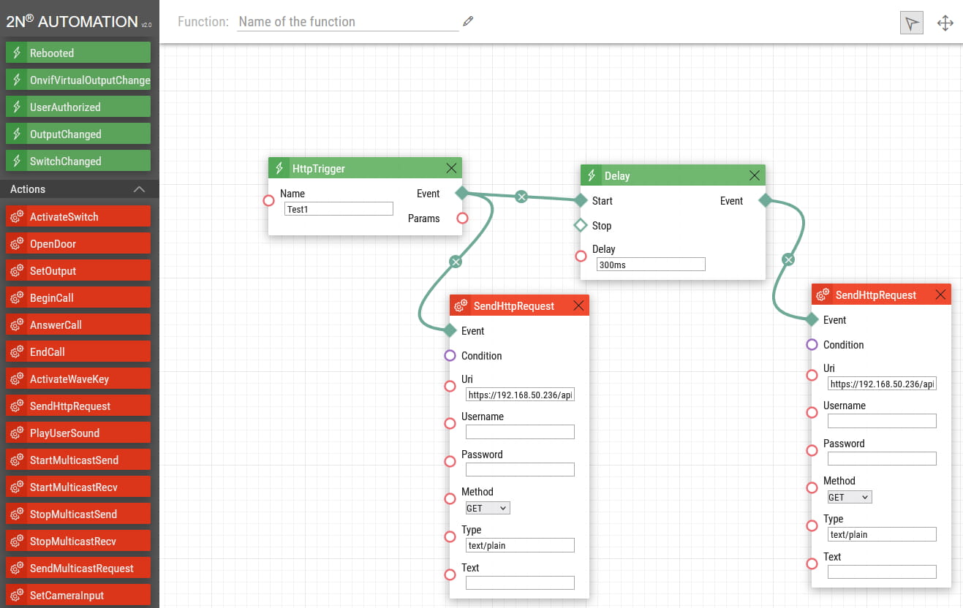Remove the HttpTrigger to SendHttpRequest connection
963x608 pixels.
[456, 261]
